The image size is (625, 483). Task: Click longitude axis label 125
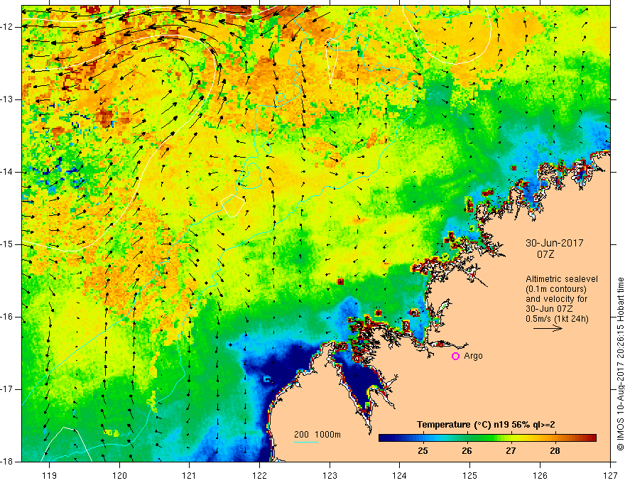470,475
